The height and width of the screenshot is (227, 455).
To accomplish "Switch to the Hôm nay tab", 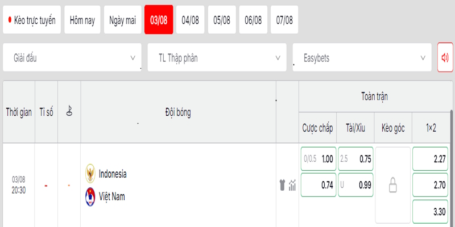I will click(82, 20).
